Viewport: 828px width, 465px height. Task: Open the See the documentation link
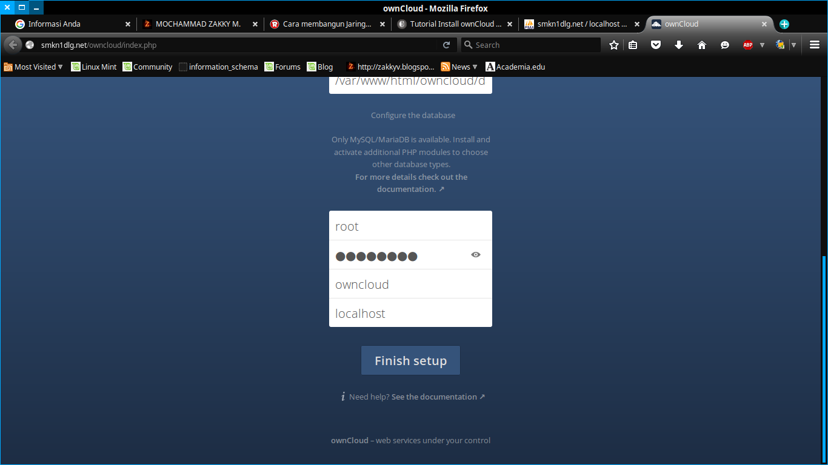click(x=438, y=397)
